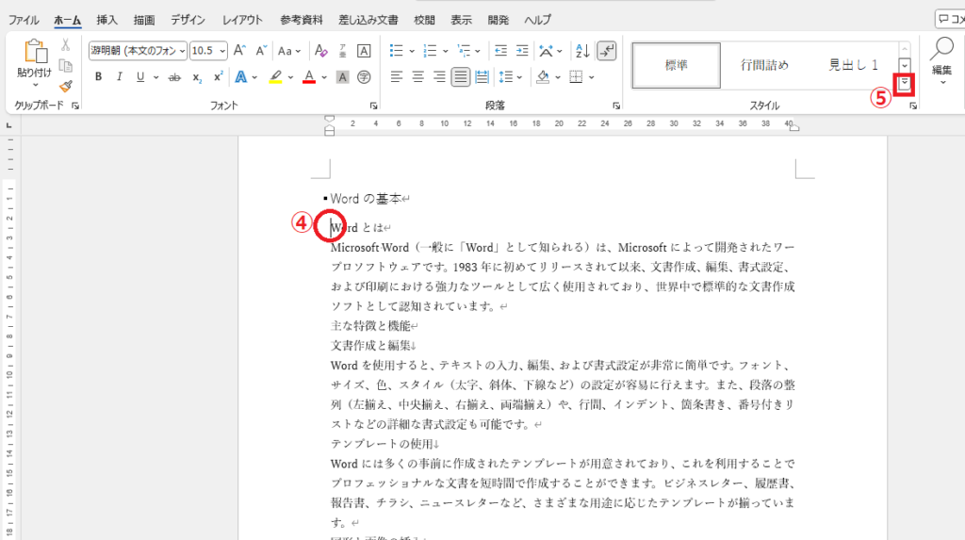Viewport: 965px width, 540px height.
Task: Open the ファイル menu tab
Action: click(24, 20)
